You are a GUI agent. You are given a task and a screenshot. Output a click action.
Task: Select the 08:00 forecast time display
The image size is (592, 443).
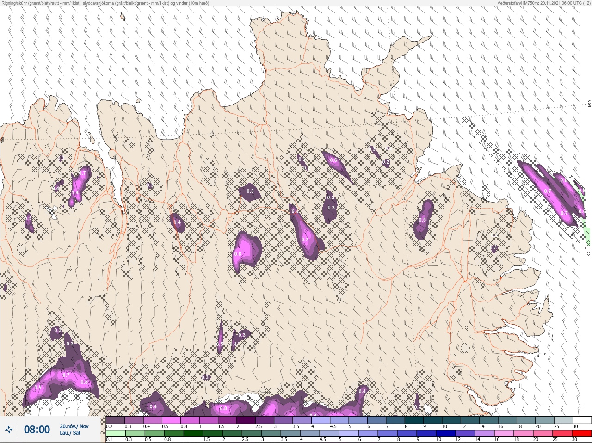(x=37, y=430)
